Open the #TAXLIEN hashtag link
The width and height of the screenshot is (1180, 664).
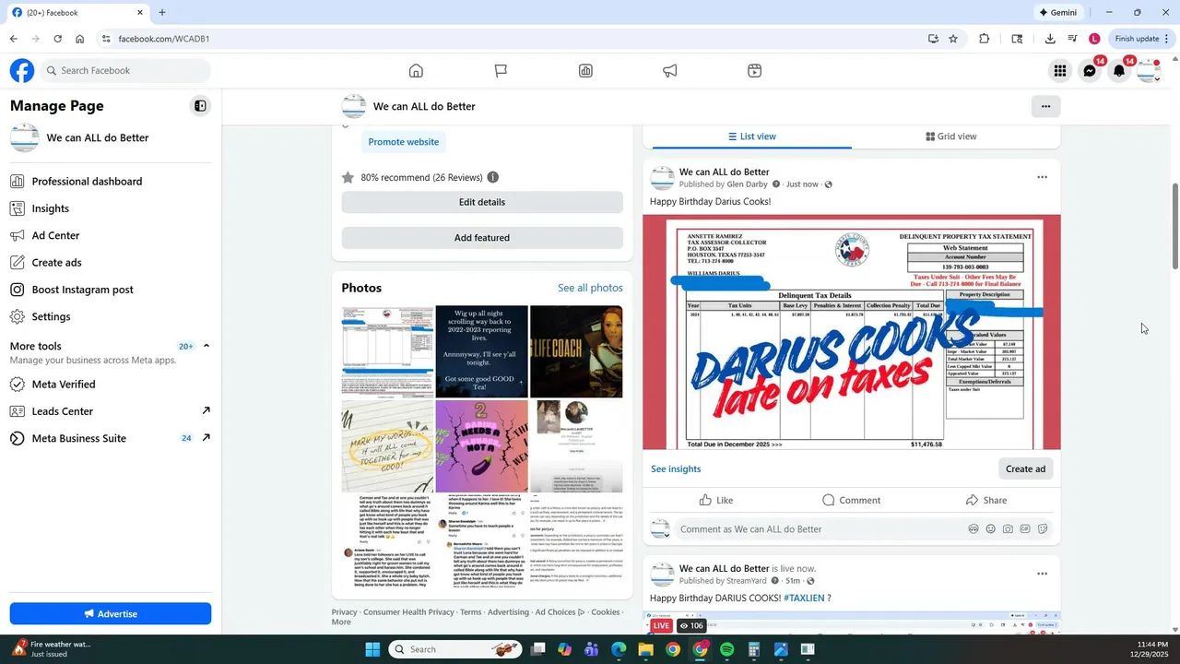click(804, 598)
